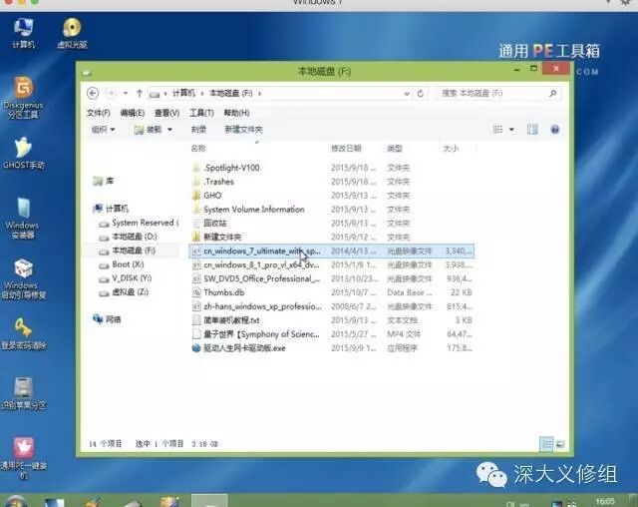The width and height of the screenshot is (638, 507).
Task: Switch to details view in status bar
Action: pos(546,444)
